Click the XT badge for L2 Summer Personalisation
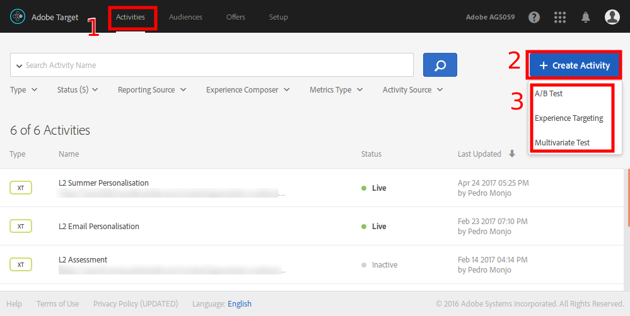Screen dimensions: 630x316 point(21,188)
